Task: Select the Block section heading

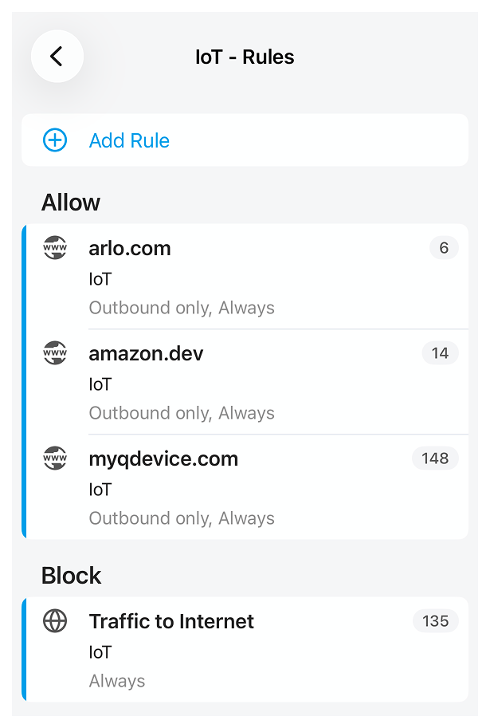Action: [x=72, y=576]
